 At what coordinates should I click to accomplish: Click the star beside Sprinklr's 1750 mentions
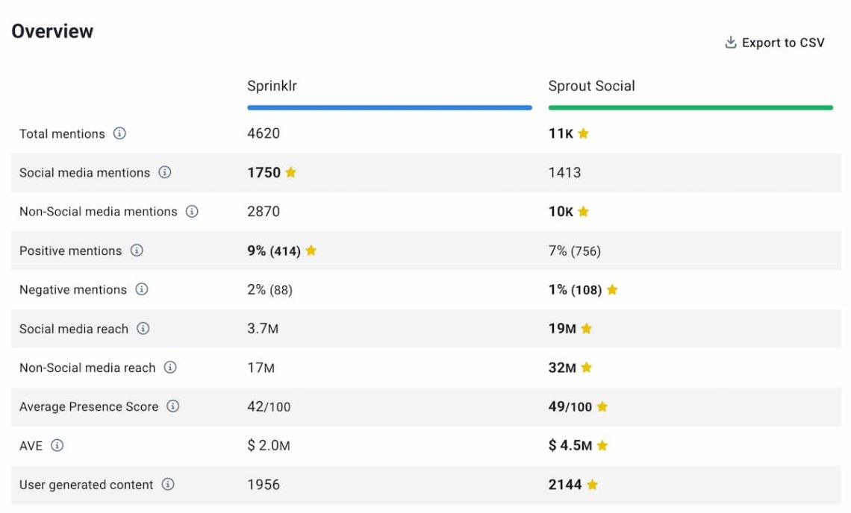tap(290, 172)
